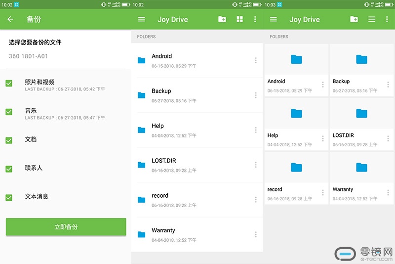Open options for Backup folder in grid

point(388,85)
